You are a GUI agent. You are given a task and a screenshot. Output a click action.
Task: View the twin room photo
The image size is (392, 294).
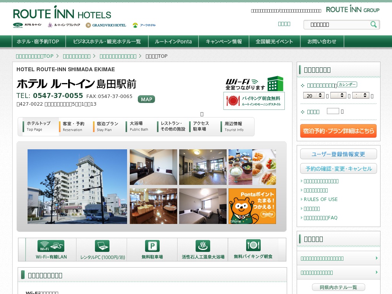coord(203,206)
